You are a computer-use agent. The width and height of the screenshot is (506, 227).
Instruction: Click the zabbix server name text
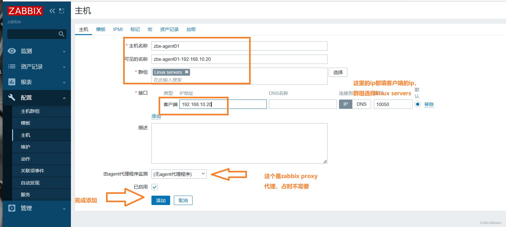[x=14, y=22]
